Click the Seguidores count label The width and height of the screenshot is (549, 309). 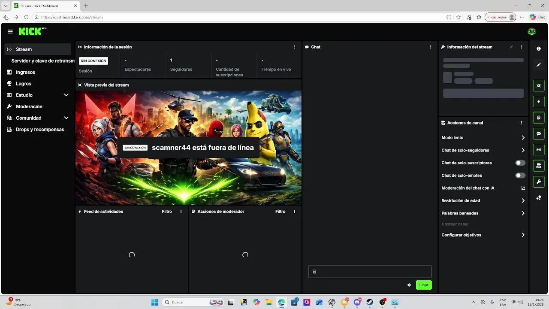point(181,70)
